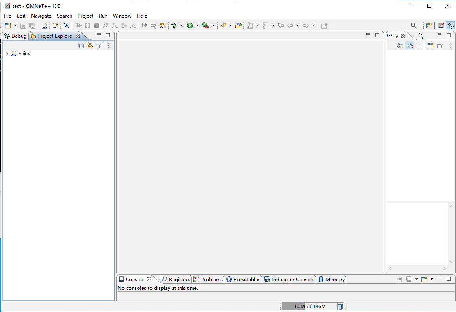The image size is (456, 312).
Task: Toggle Instruction Stepping Mode
Action: click(144, 25)
